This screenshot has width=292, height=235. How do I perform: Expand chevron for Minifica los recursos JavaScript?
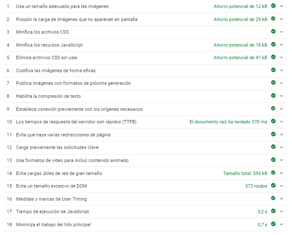282,45
